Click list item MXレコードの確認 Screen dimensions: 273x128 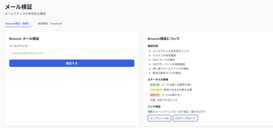click(x=164, y=60)
